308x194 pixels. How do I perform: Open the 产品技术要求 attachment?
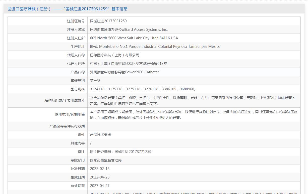[100, 135]
